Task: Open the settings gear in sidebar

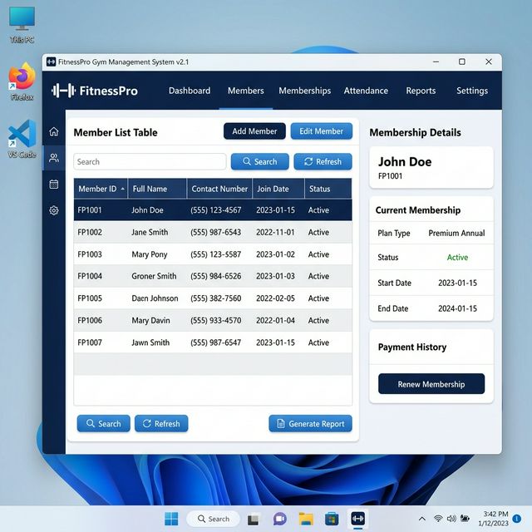Action: coord(53,210)
